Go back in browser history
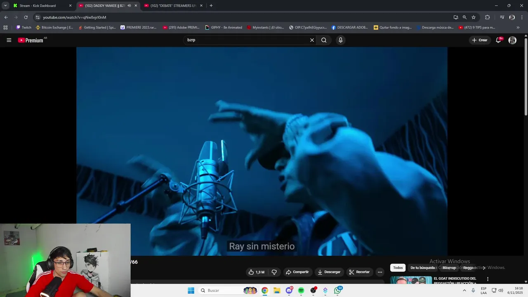 (x=6, y=17)
